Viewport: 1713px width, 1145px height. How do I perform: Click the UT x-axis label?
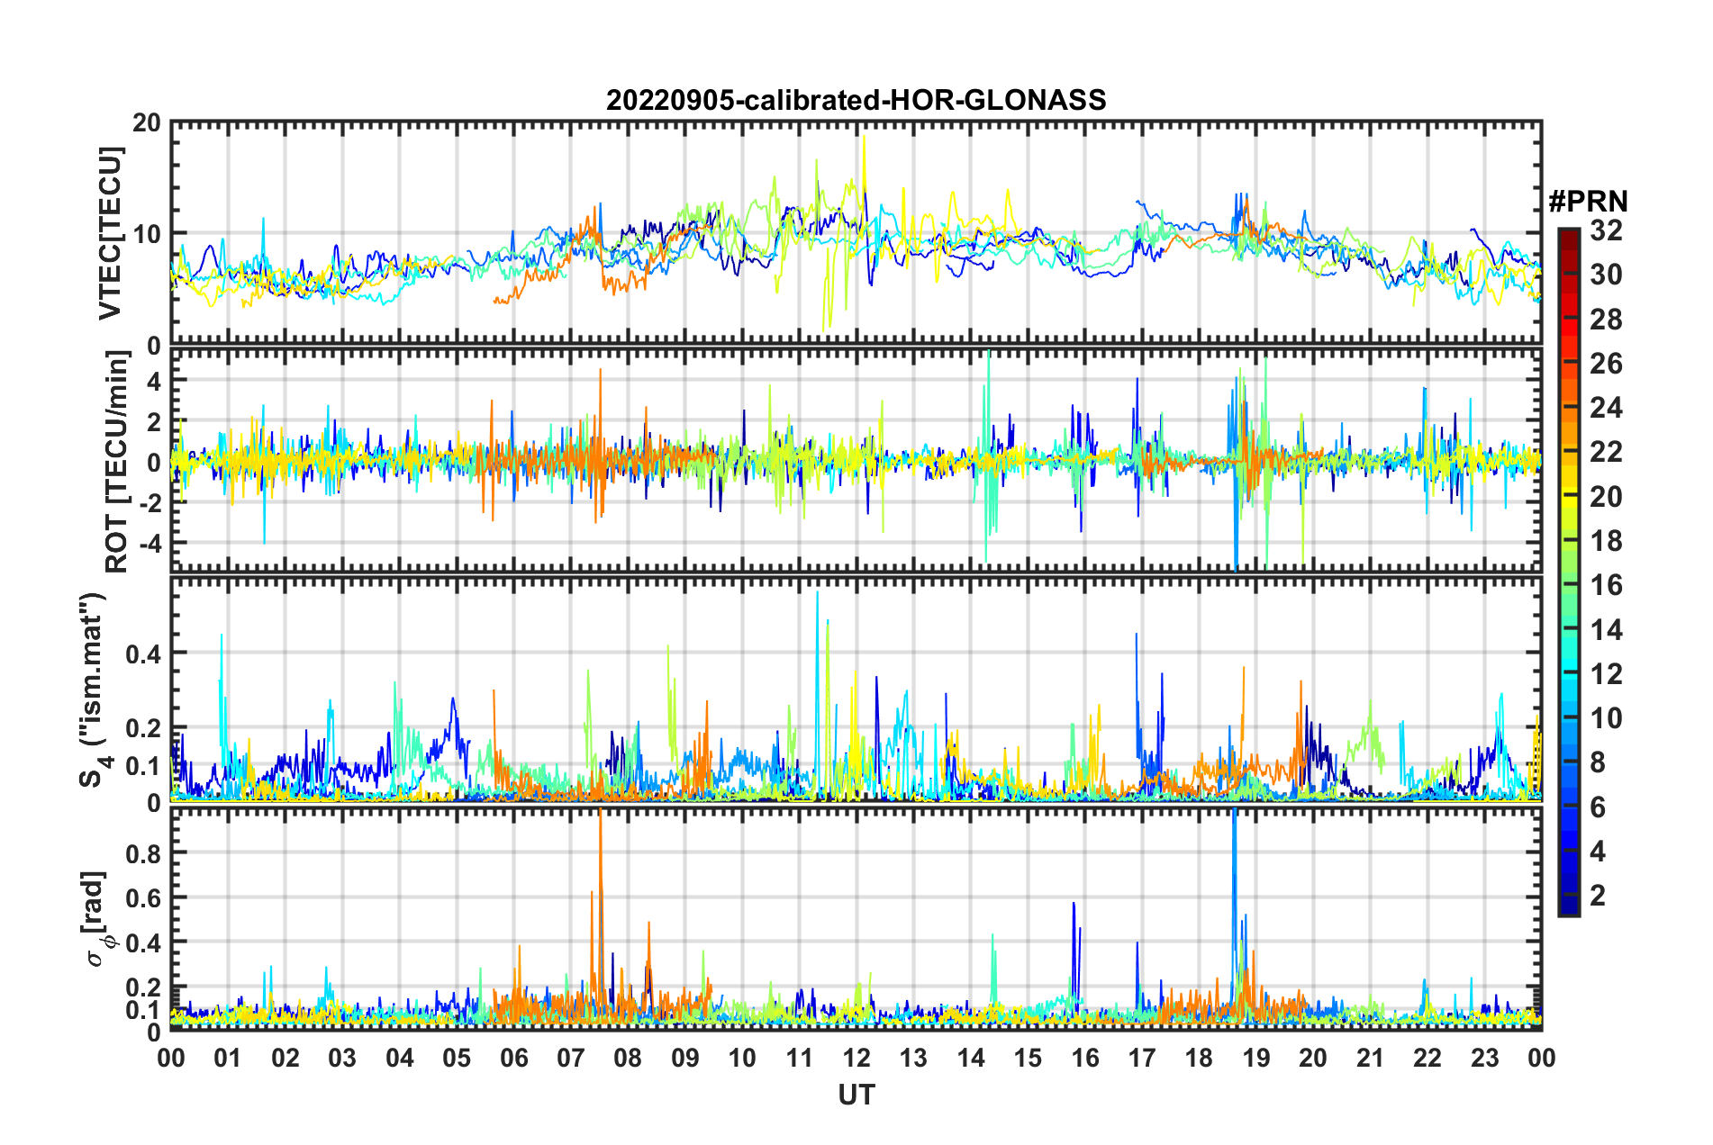click(x=856, y=1095)
